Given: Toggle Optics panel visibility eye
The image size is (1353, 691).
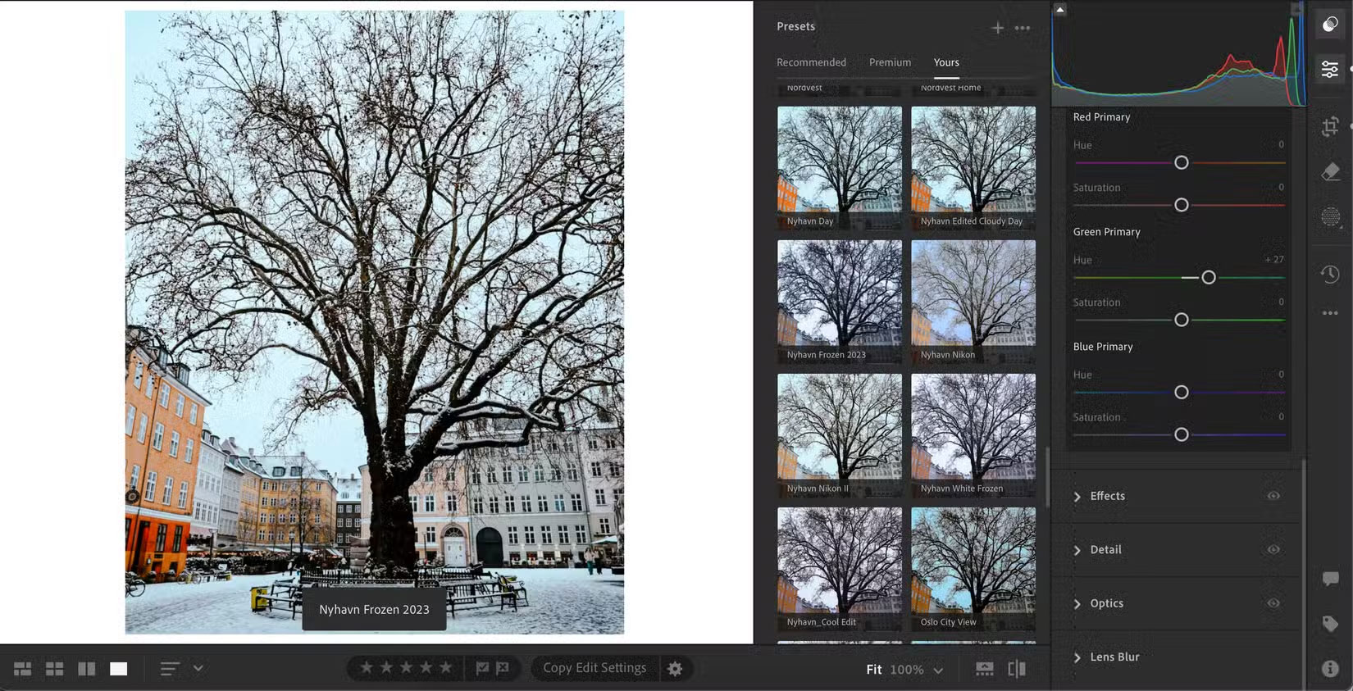Looking at the screenshot, I should pyautogui.click(x=1273, y=603).
